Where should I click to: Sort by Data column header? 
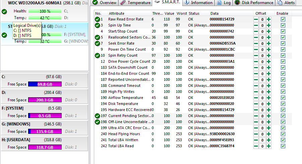click(x=231, y=13)
